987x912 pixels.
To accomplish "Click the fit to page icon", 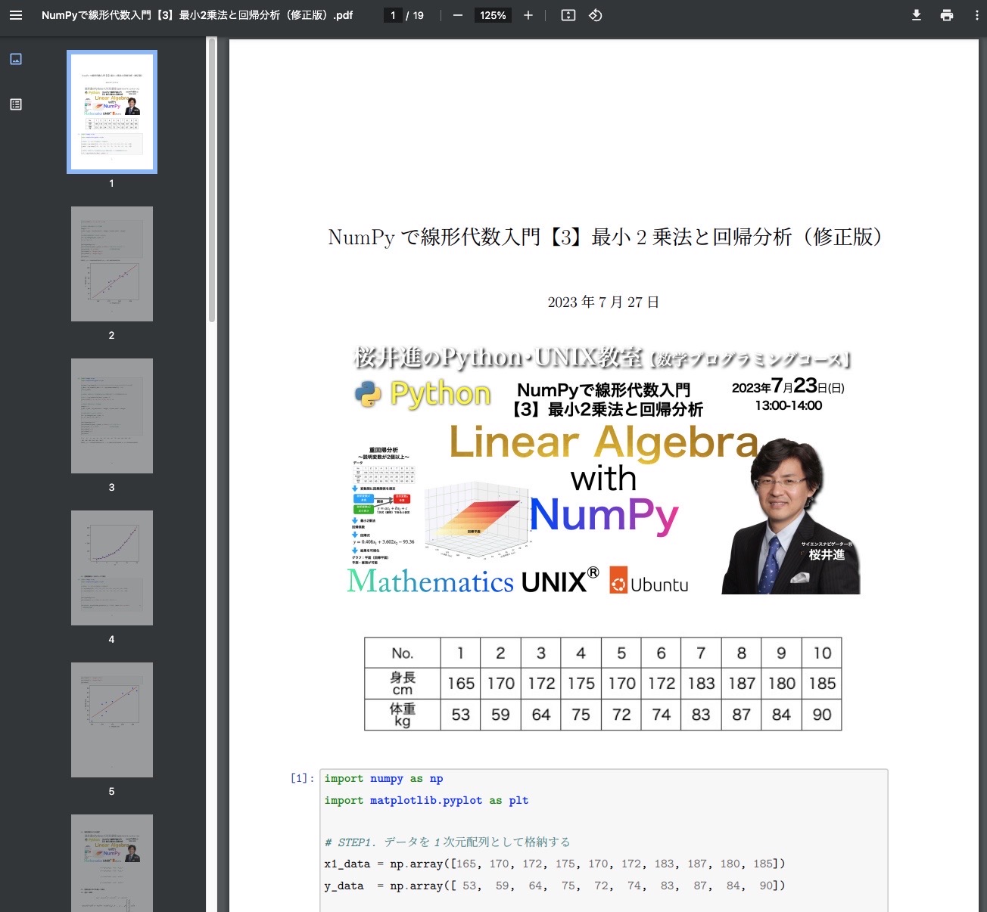I will [568, 15].
